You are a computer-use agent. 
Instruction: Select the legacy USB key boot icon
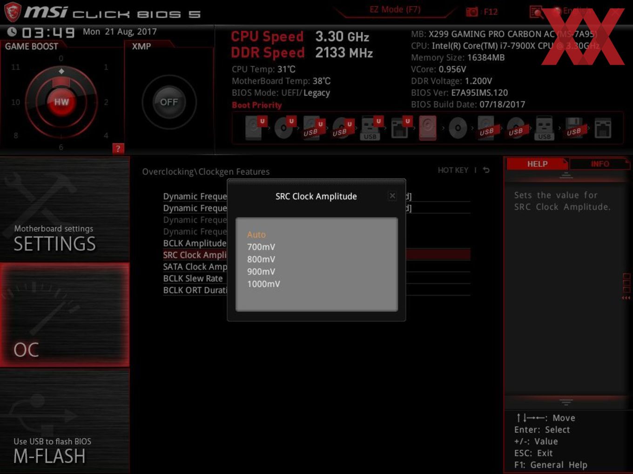coord(544,128)
